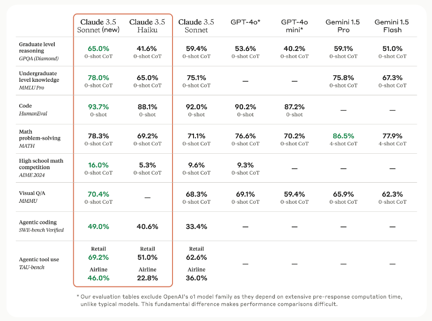
Task: Click the Agentic coding SWE-bench Verified label
Action: pyautogui.click(x=41, y=226)
